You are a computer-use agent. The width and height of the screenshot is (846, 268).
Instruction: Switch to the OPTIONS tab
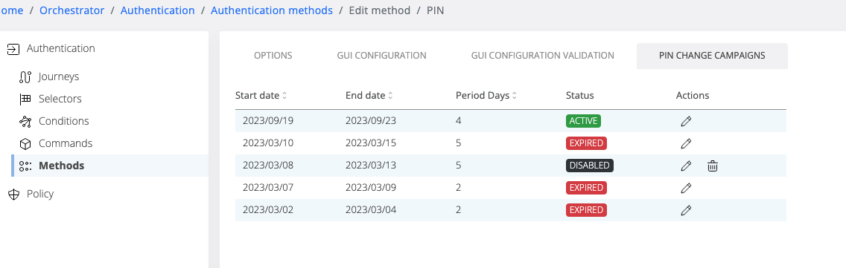[273, 56]
